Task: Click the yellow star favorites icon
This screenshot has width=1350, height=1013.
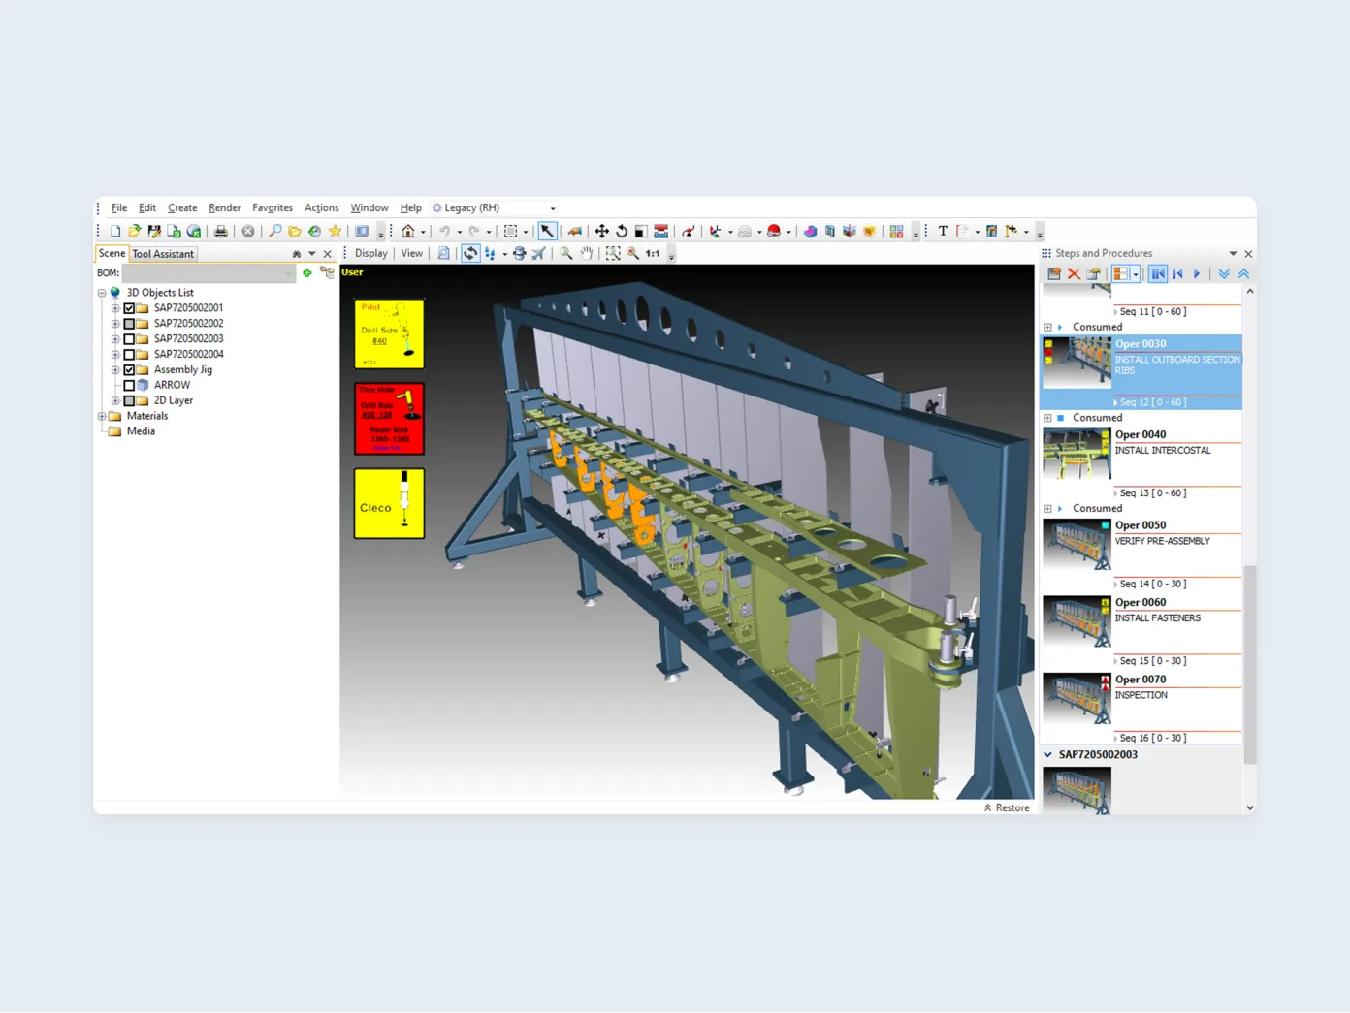Action: (x=335, y=232)
